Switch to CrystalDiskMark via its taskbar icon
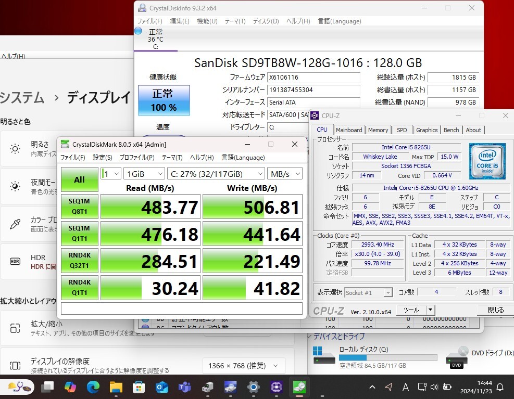This screenshot has width=514, height=399. coord(299,387)
